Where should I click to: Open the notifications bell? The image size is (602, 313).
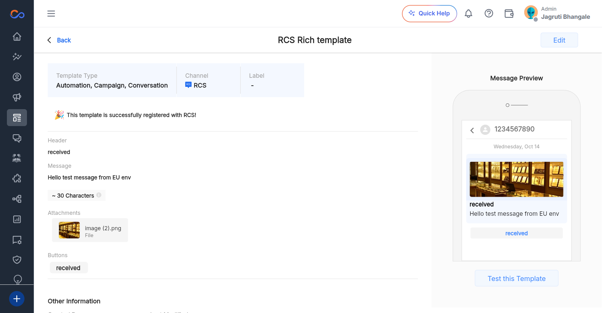click(468, 13)
